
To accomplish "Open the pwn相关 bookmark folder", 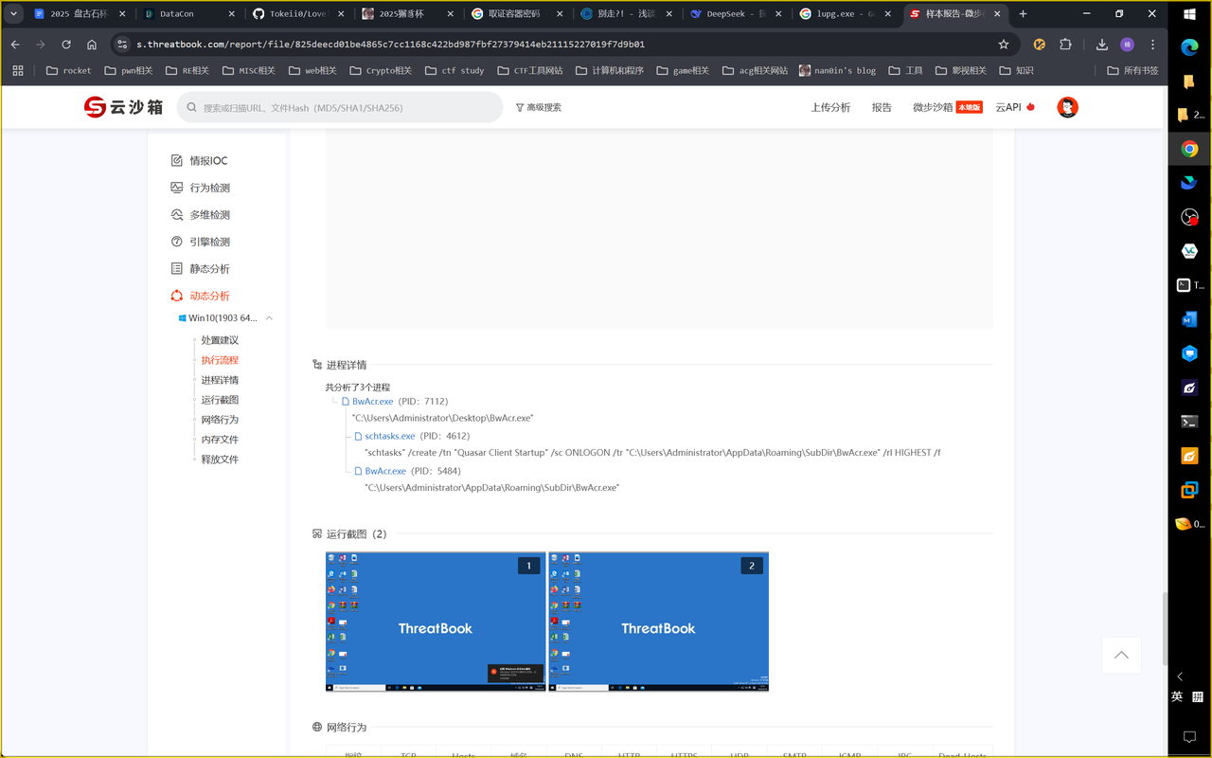I will coord(130,70).
